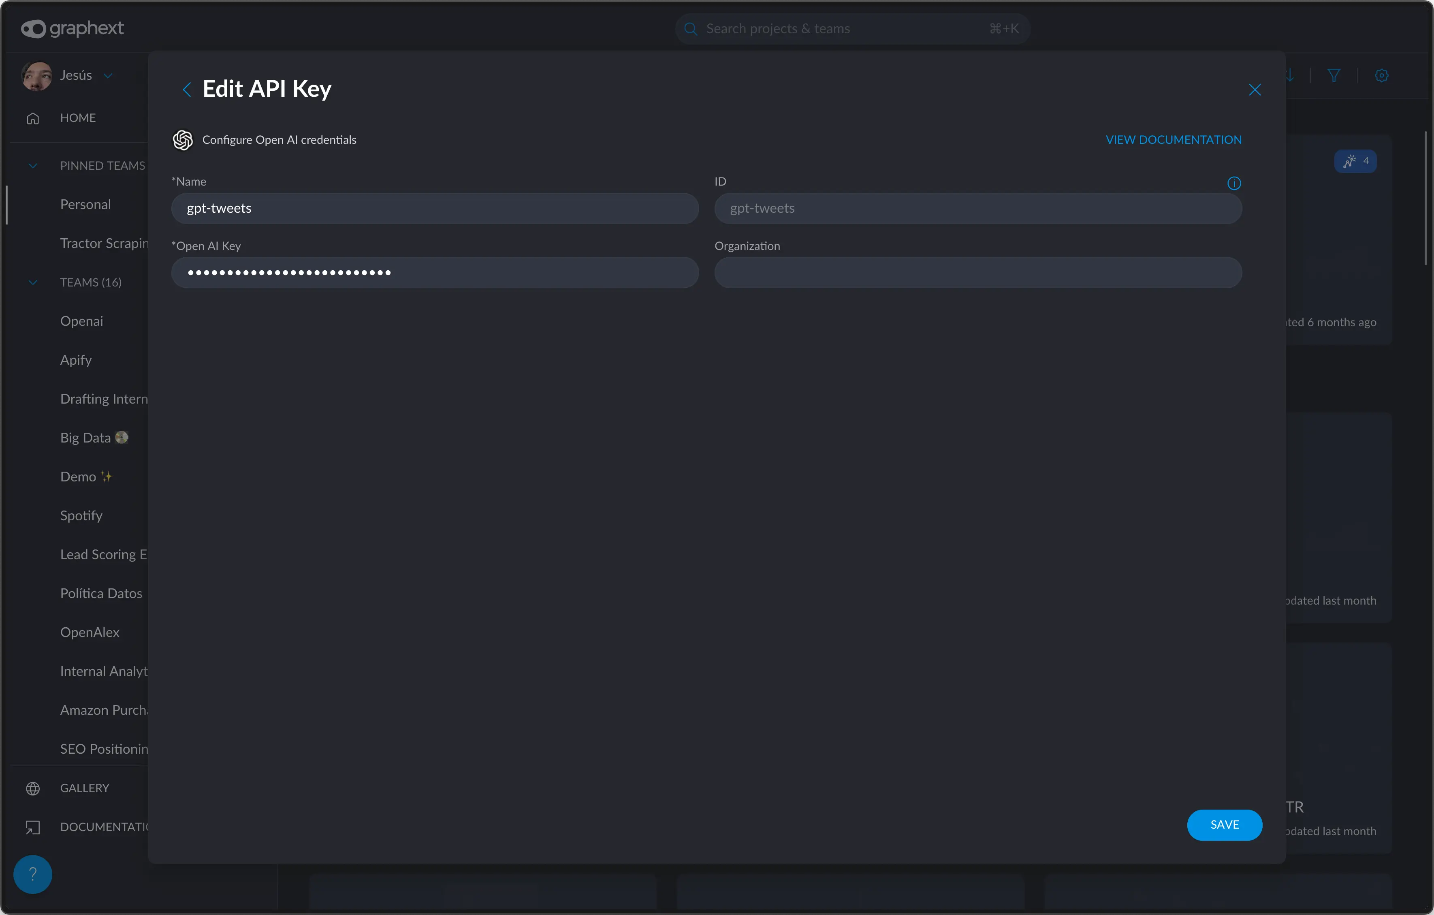This screenshot has height=915, width=1434.
Task: Collapse the TEAMS (16) section
Action: pos(33,282)
